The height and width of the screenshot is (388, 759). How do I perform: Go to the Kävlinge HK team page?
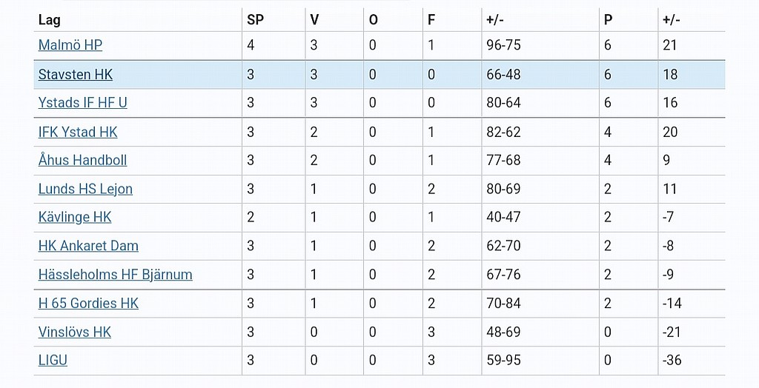tap(75, 217)
